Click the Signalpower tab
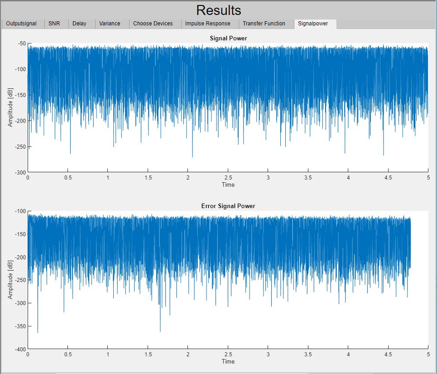The height and width of the screenshot is (374, 437). click(x=313, y=24)
